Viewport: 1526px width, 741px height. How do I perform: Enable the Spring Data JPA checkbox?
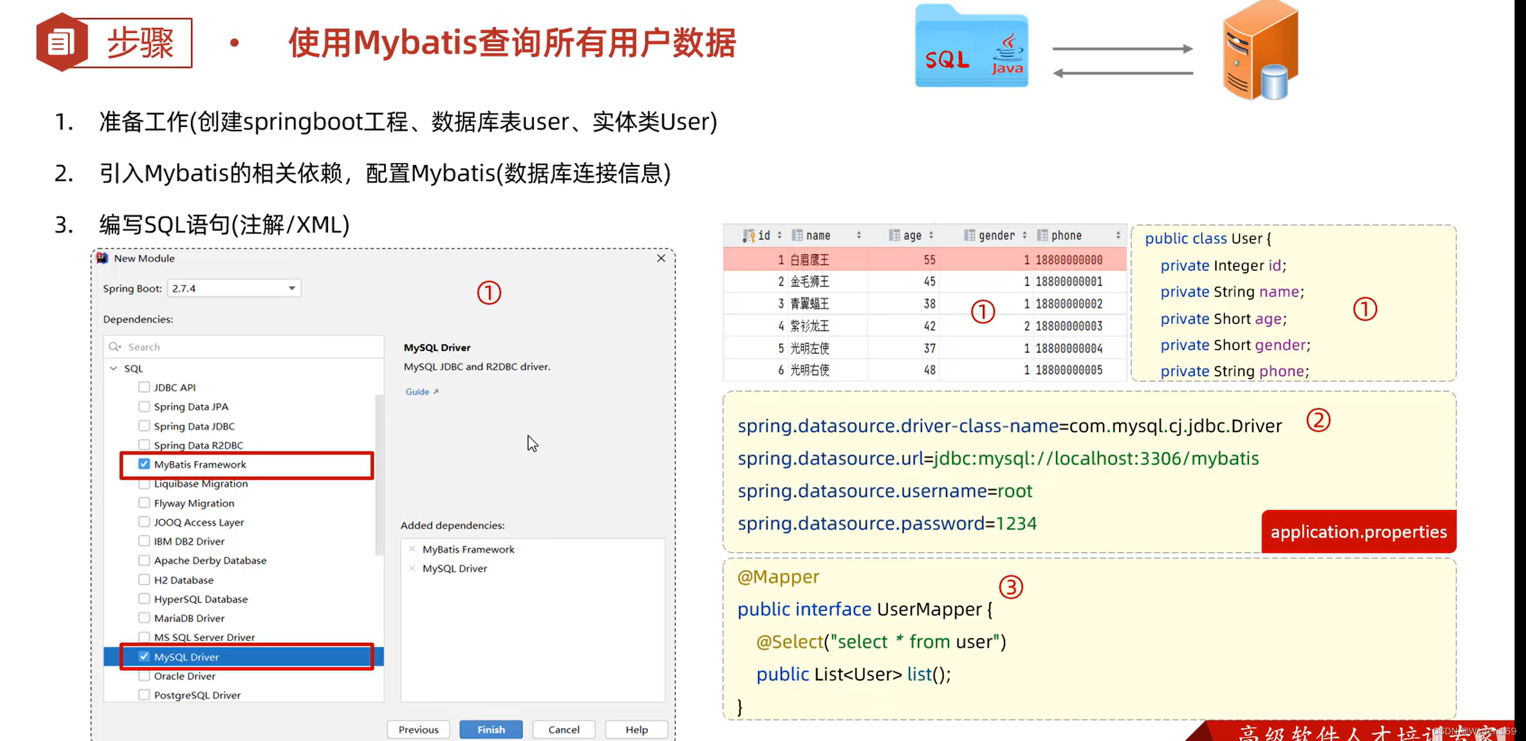(144, 407)
